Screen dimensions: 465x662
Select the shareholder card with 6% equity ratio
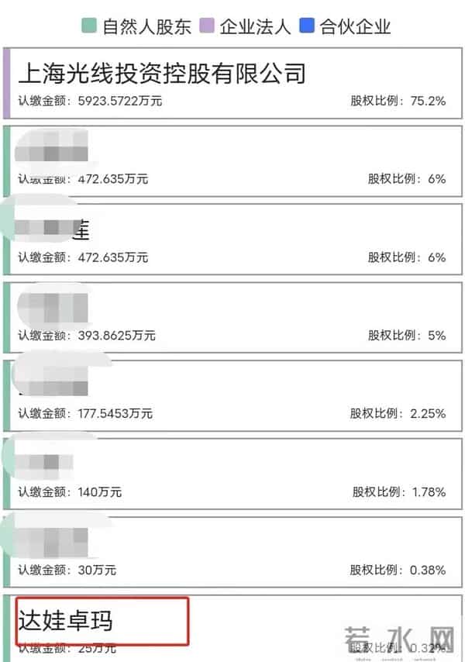pyautogui.click(x=232, y=159)
